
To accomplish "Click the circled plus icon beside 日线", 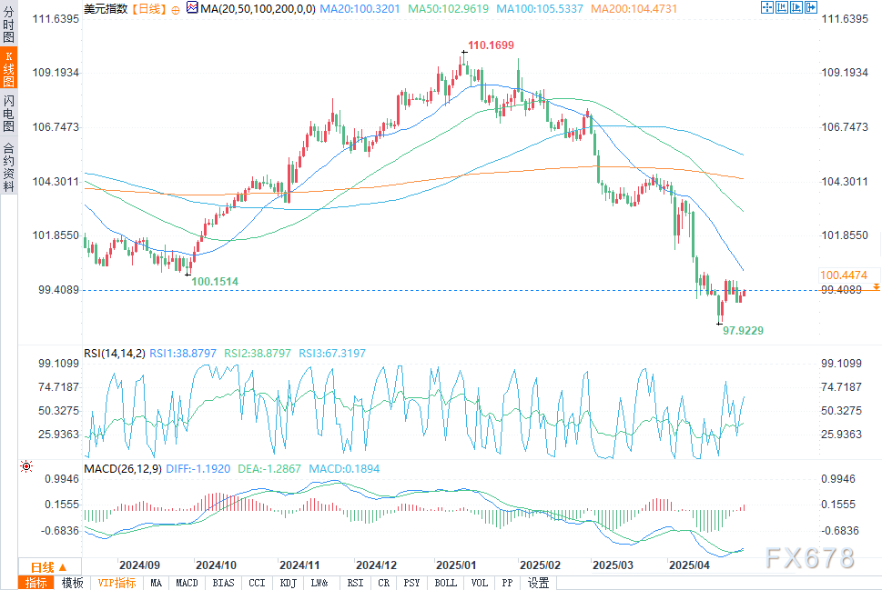I will (176, 8).
